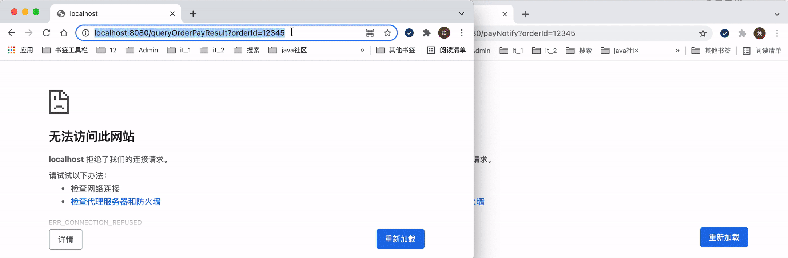Open java社区 folder in back window

pyautogui.click(x=620, y=51)
